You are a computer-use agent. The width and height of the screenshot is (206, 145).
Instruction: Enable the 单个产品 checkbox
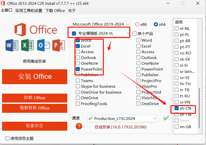[x=135, y=34]
